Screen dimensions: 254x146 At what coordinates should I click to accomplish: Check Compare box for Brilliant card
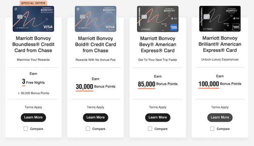click(213, 129)
